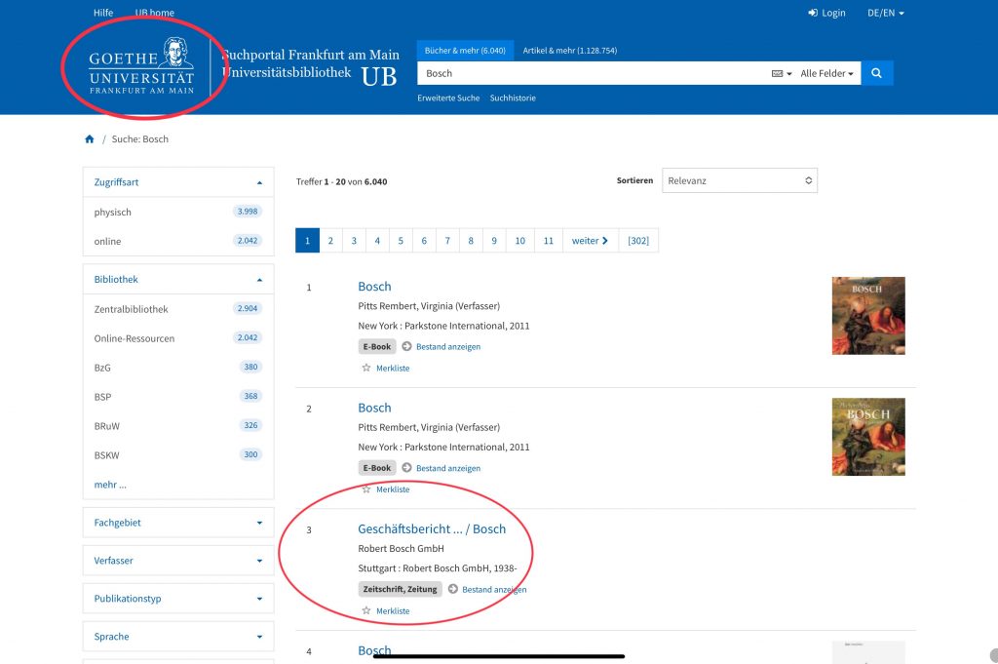Open Erweiterte Suche link
998x664 pixels.
point(448,98)
